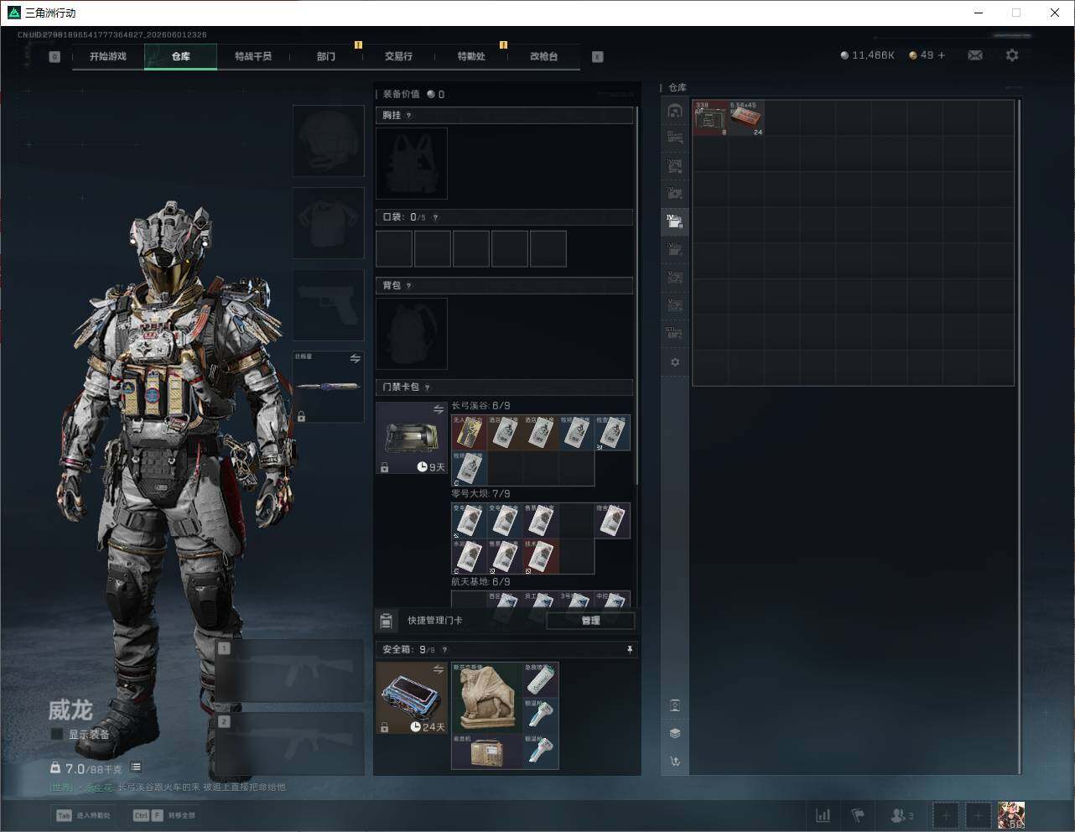Click the help icon beside 安全箱
This screenshot has height=832, width=1075.
pos(444,650)
